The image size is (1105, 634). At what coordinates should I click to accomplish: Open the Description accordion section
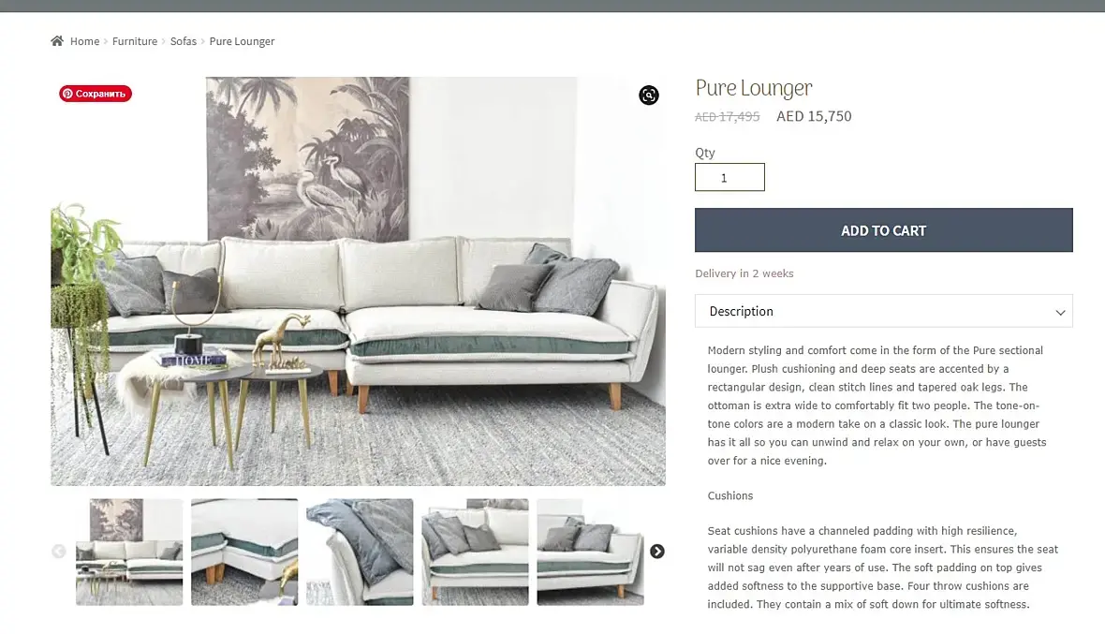coord(884,311)
